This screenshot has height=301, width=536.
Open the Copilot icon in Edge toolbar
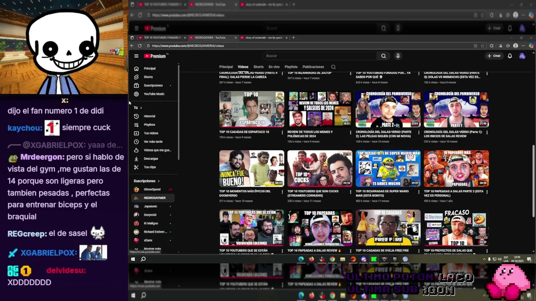click(531, 46)
